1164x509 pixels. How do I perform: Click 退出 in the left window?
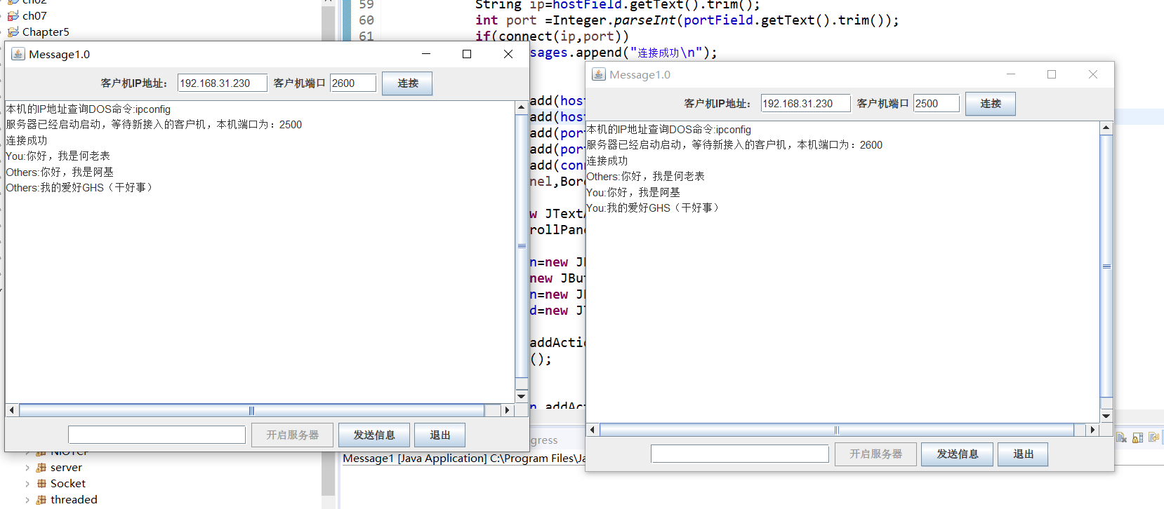tap(439, 435)
